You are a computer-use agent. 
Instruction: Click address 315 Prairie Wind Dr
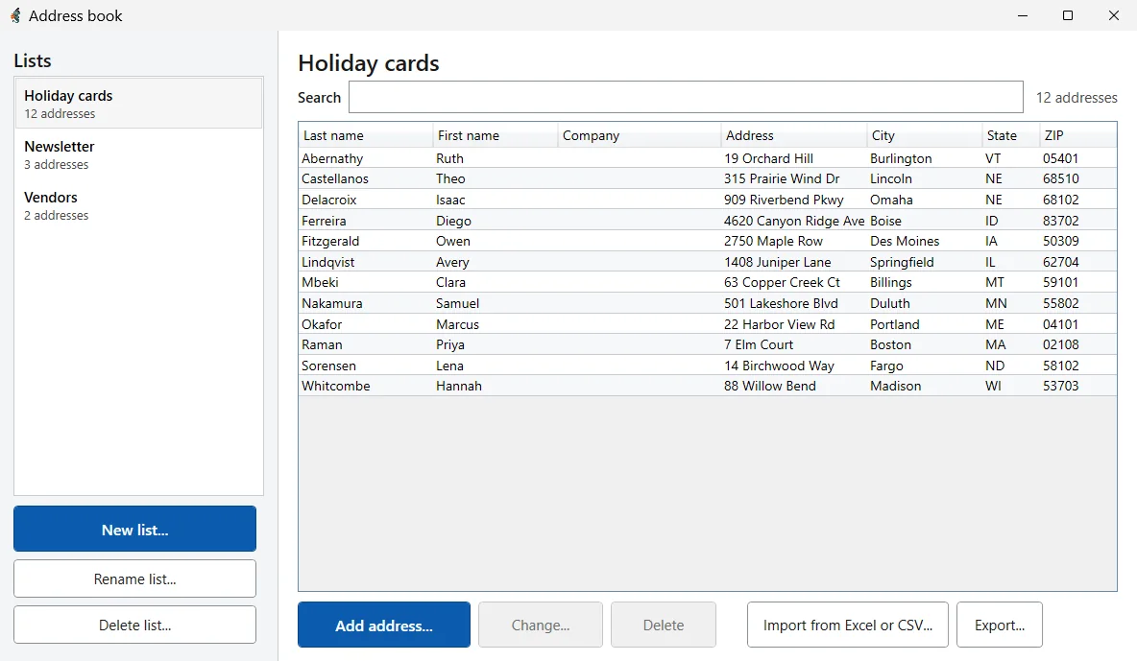(782, 178)
